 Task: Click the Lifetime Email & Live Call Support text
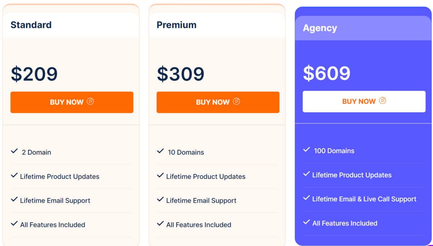click(x=364, y=199)
